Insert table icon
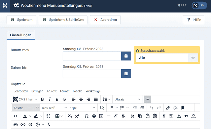 point(57,116)
